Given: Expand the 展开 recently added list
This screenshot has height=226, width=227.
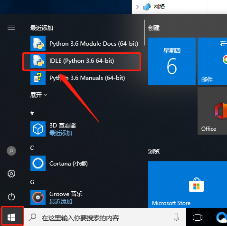Looking at the screenshot, I should tap(39, 95).
